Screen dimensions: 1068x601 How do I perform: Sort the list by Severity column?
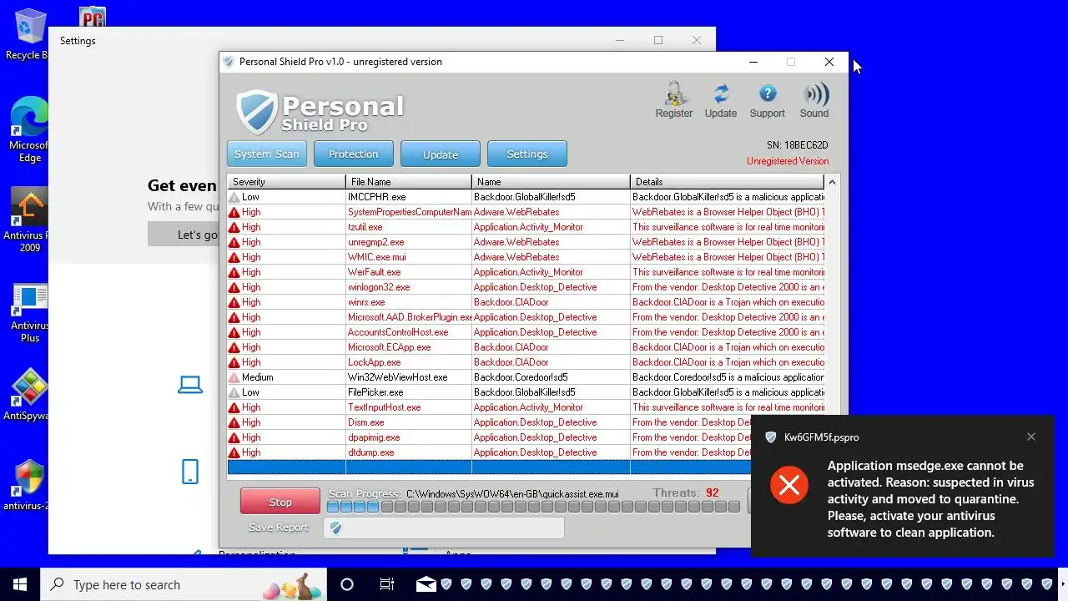click(286, 181)
